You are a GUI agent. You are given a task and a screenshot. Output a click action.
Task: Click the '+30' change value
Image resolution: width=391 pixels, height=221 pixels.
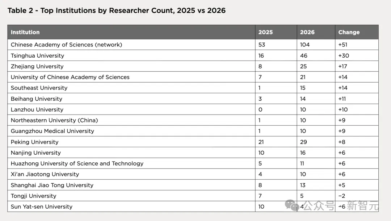pyautogui.click(x=344, y=56)
